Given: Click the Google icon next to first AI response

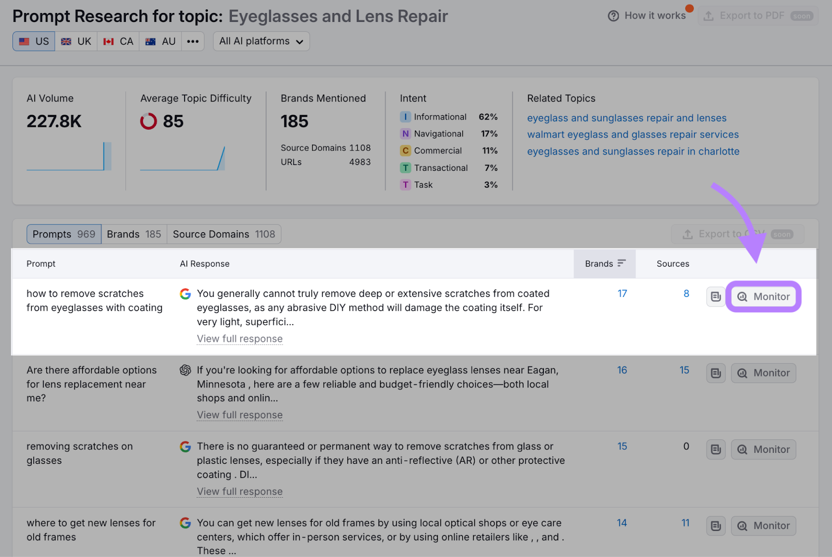Looking at the screenshot, I should coord(186,294).
